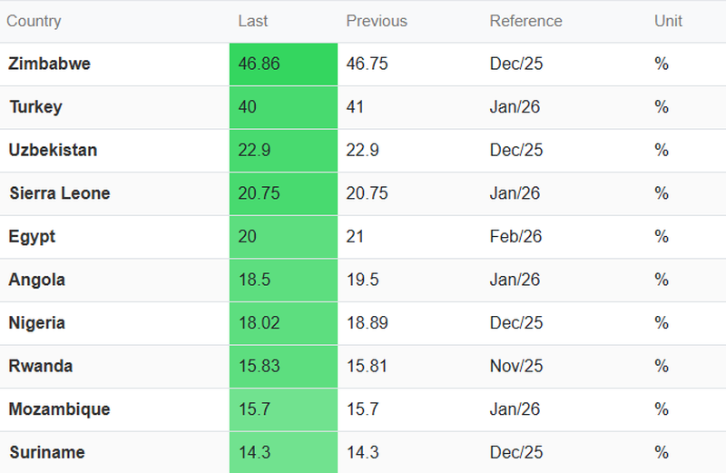The image size is (726, 473).
Task: Open the Zimbabwe country link
Action: (49, 64)
